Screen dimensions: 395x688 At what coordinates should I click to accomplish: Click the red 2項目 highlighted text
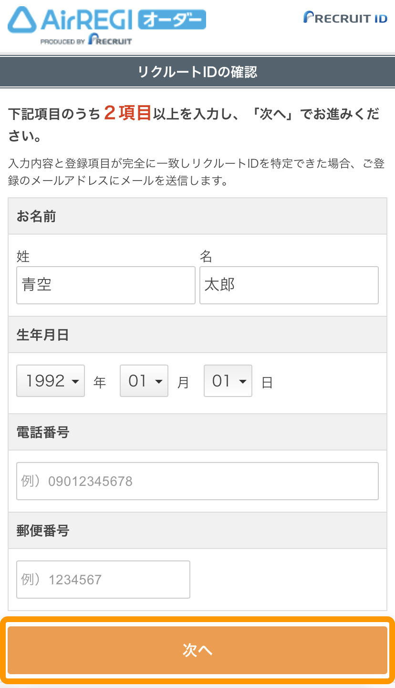127,114
